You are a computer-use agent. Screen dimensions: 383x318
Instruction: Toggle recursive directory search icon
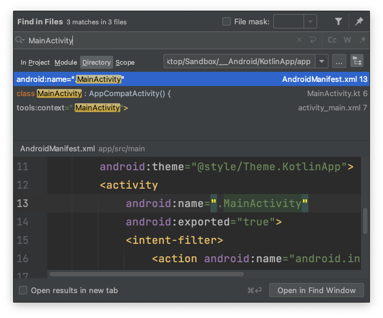coord(357,61)
